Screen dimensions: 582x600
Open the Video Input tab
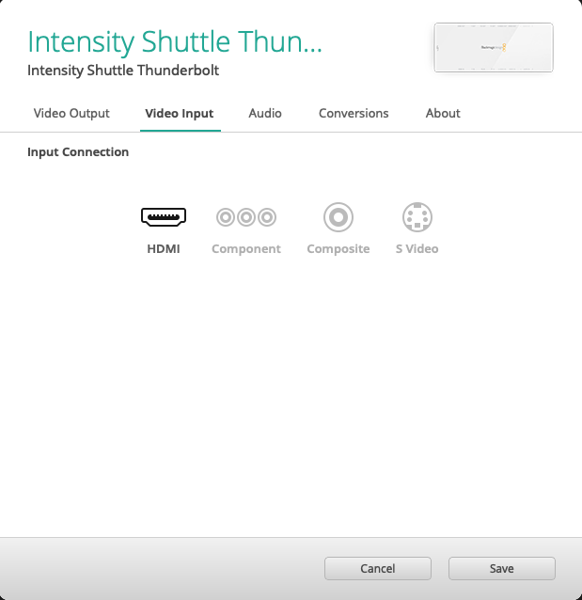pos(180,113)
